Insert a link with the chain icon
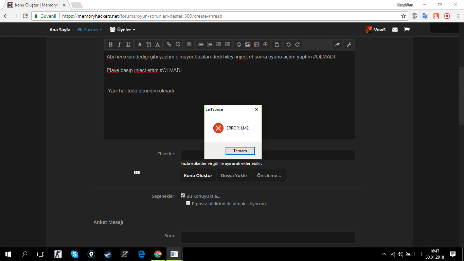Image resolution: width=464 pixels, height=261 pixels. [169, 45]
